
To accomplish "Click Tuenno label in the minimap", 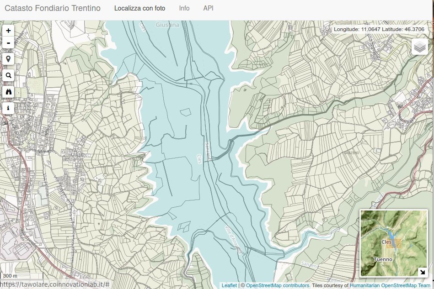I will tap(383, 259).
